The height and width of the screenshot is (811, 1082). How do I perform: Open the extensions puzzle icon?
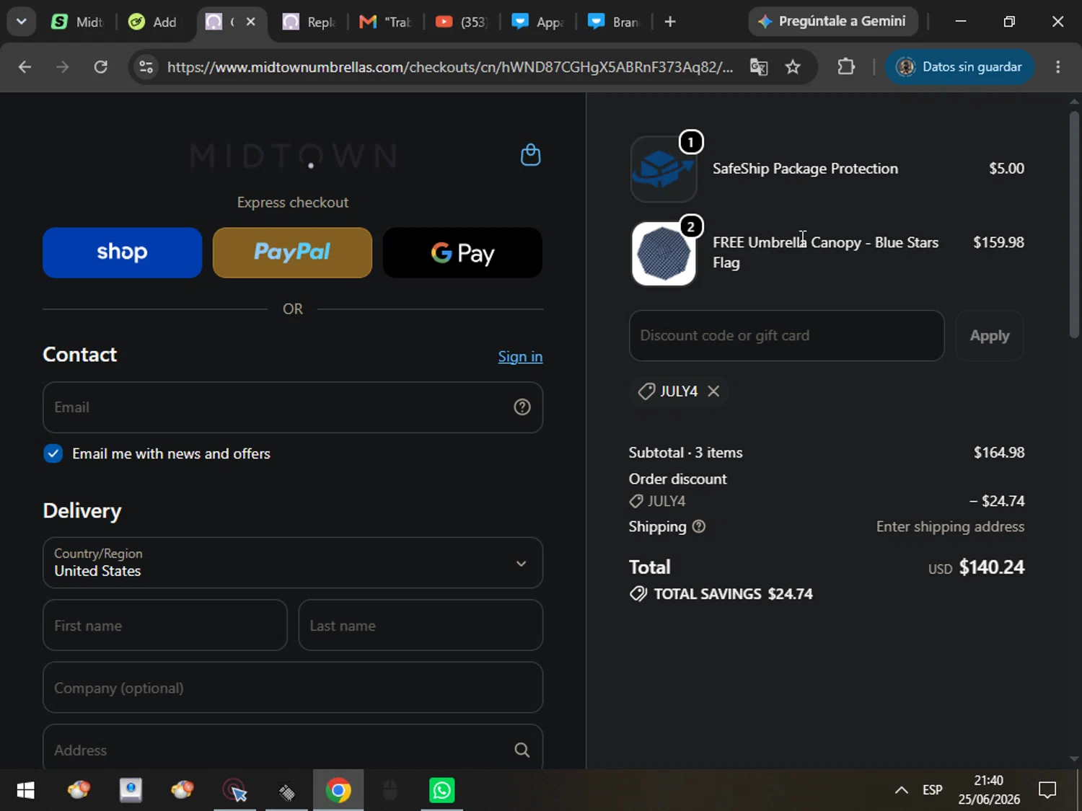(846, 67)
